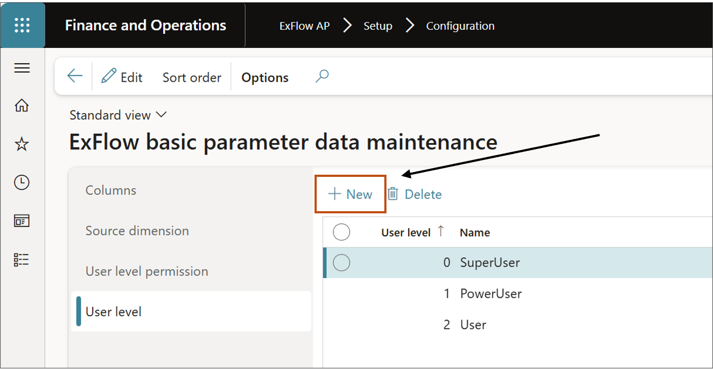The width and height of the screenshot is (713, 369).
Task: Click the back arrow in the toolbar
Action: pyautogui.click(x=75, y=76)
